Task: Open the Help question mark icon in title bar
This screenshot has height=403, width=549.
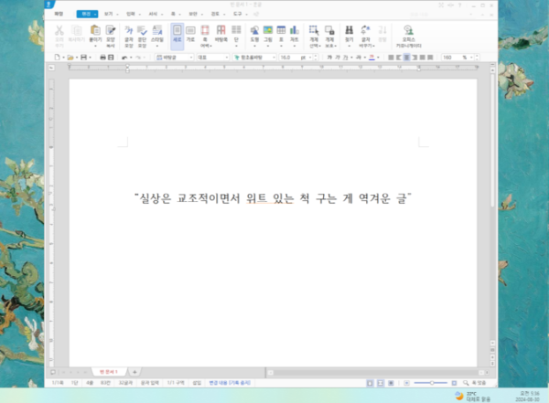Action: click(459, 5)
